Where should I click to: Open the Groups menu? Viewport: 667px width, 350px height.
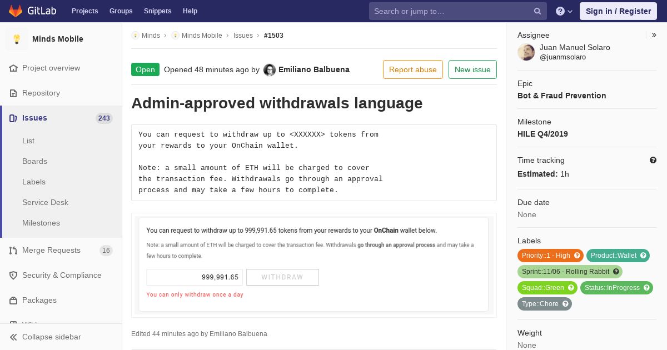pyautogui.click(x=121, y=11)
